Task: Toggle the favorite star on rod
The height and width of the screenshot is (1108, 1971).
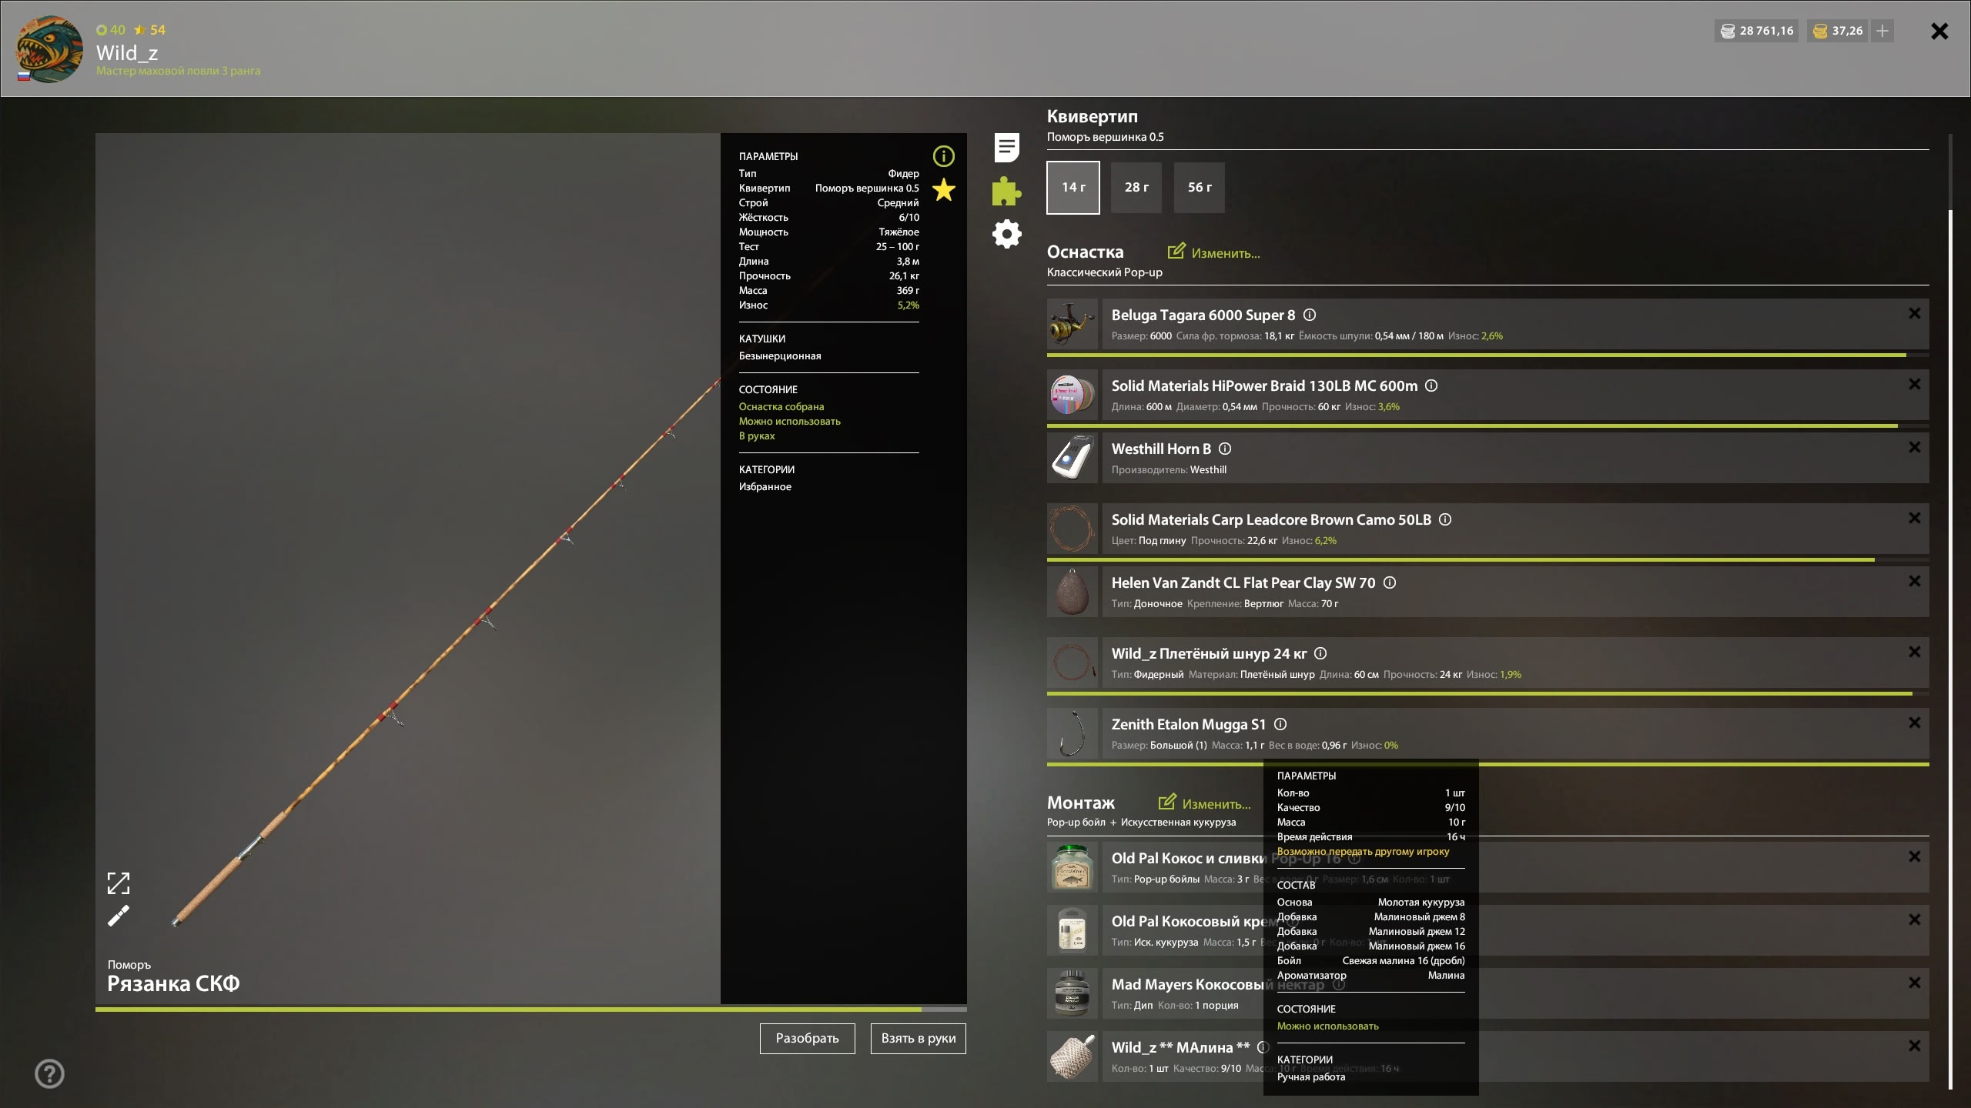Action: tap(943, 189)
